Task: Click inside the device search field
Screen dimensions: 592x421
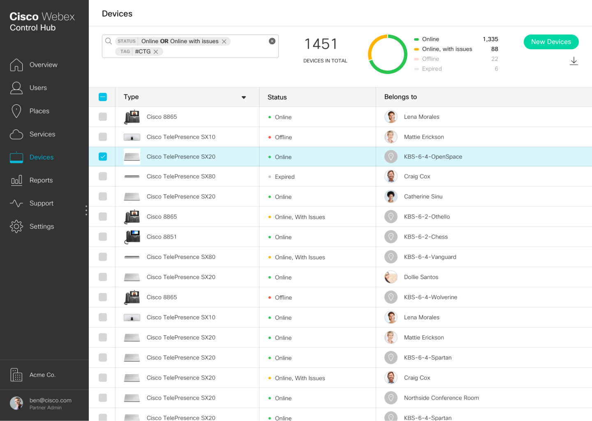Action: pyautogui.click(x=190, y=46)
